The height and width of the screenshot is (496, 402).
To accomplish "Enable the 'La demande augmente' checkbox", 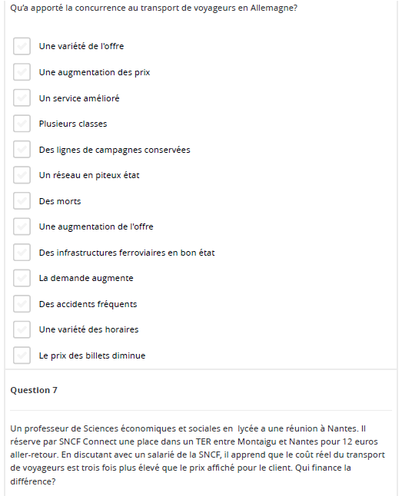I will (22, 278).
